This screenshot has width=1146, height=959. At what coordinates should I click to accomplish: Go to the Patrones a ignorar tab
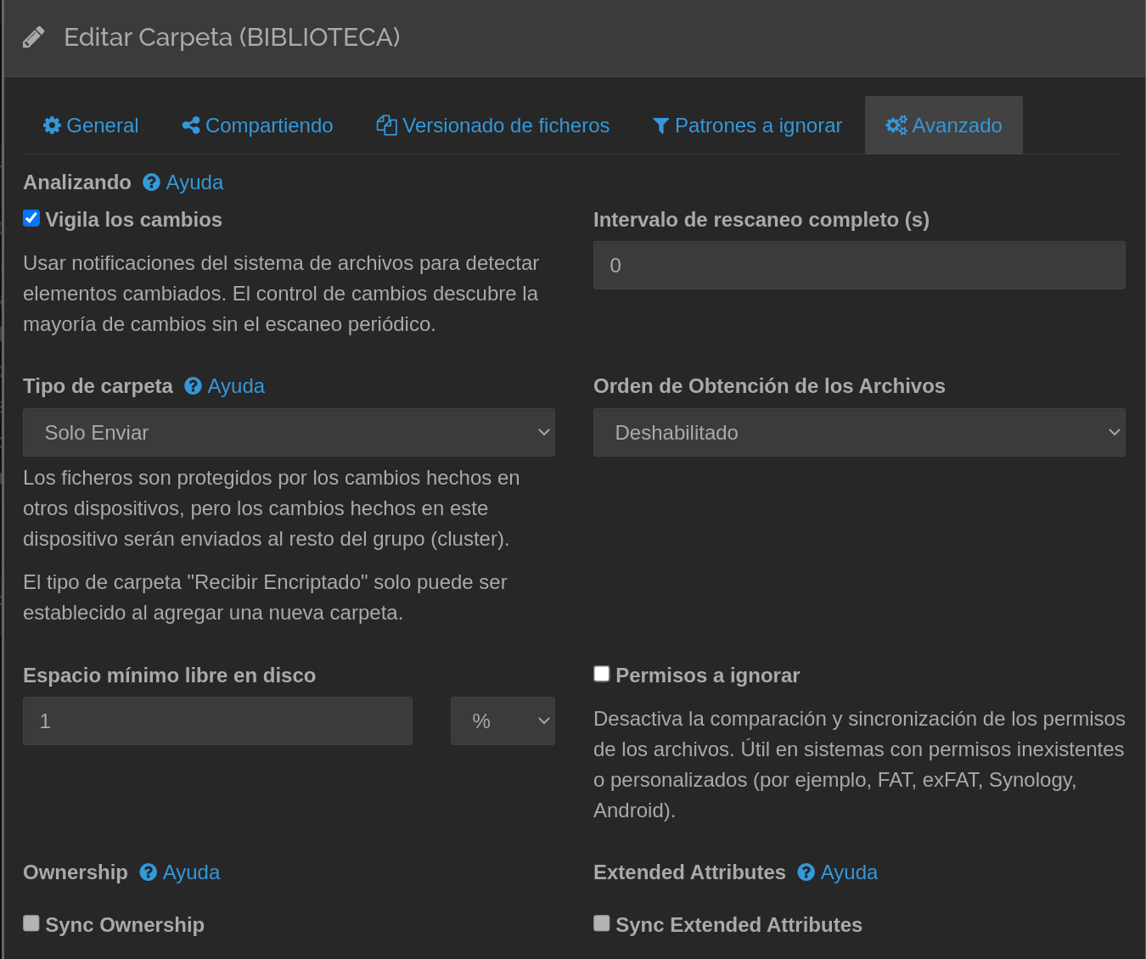pos(757,126)
